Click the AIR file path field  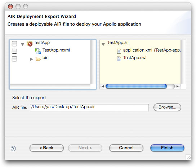tap(89, 107)
